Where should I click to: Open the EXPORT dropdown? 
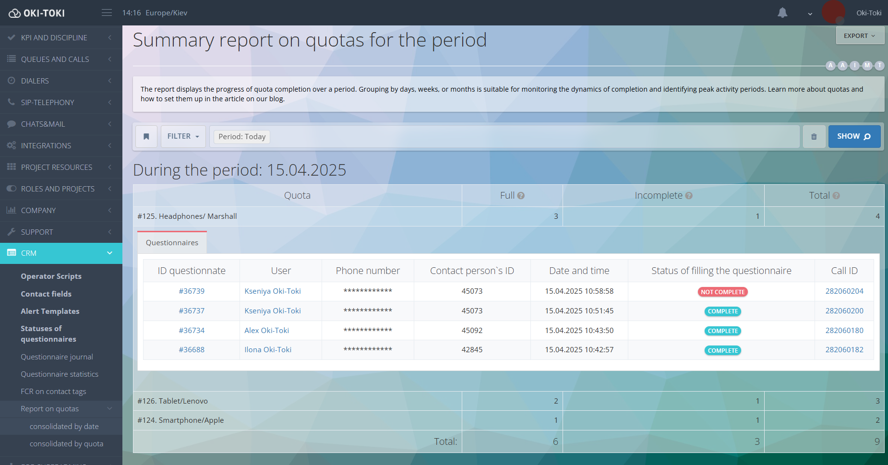pyautogui.click(x=859, y=36)
